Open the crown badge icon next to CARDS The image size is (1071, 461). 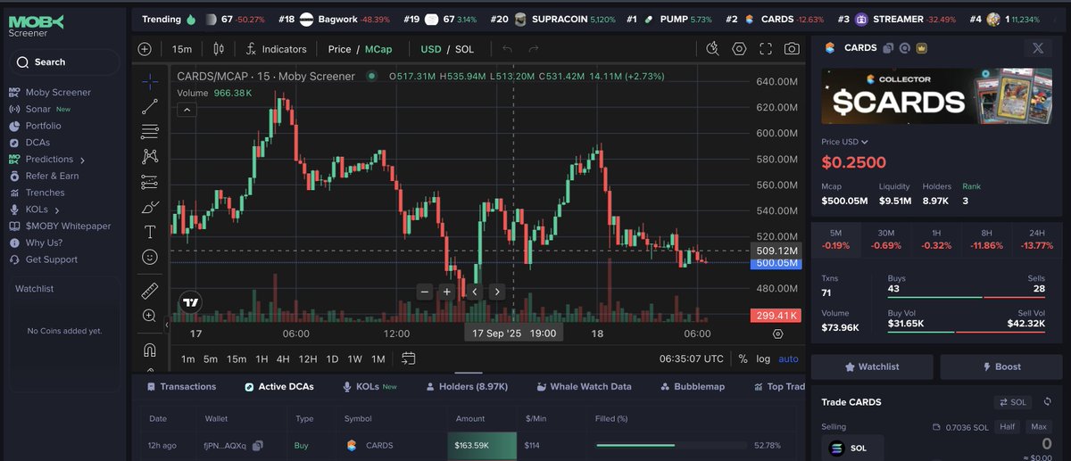point(921,48)
